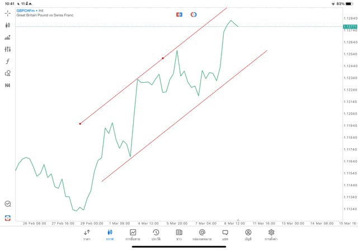
Task: Open the volume chart settings icon
Action: 7,37
